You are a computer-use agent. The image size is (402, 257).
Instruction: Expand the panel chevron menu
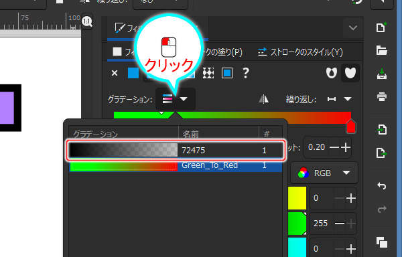point(353,27)
